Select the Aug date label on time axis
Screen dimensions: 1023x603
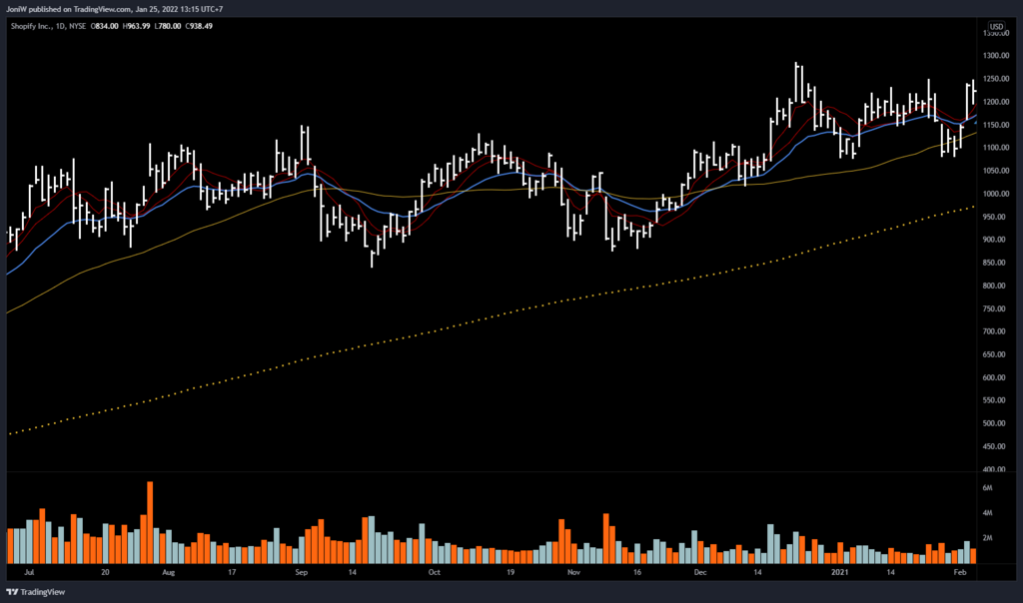click(168, 575)
